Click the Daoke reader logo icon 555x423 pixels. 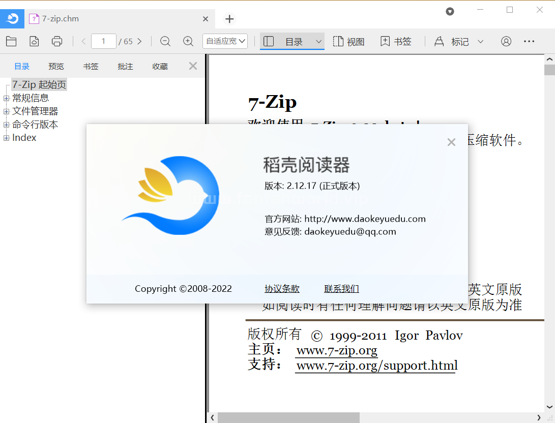[x=12, y=19]
